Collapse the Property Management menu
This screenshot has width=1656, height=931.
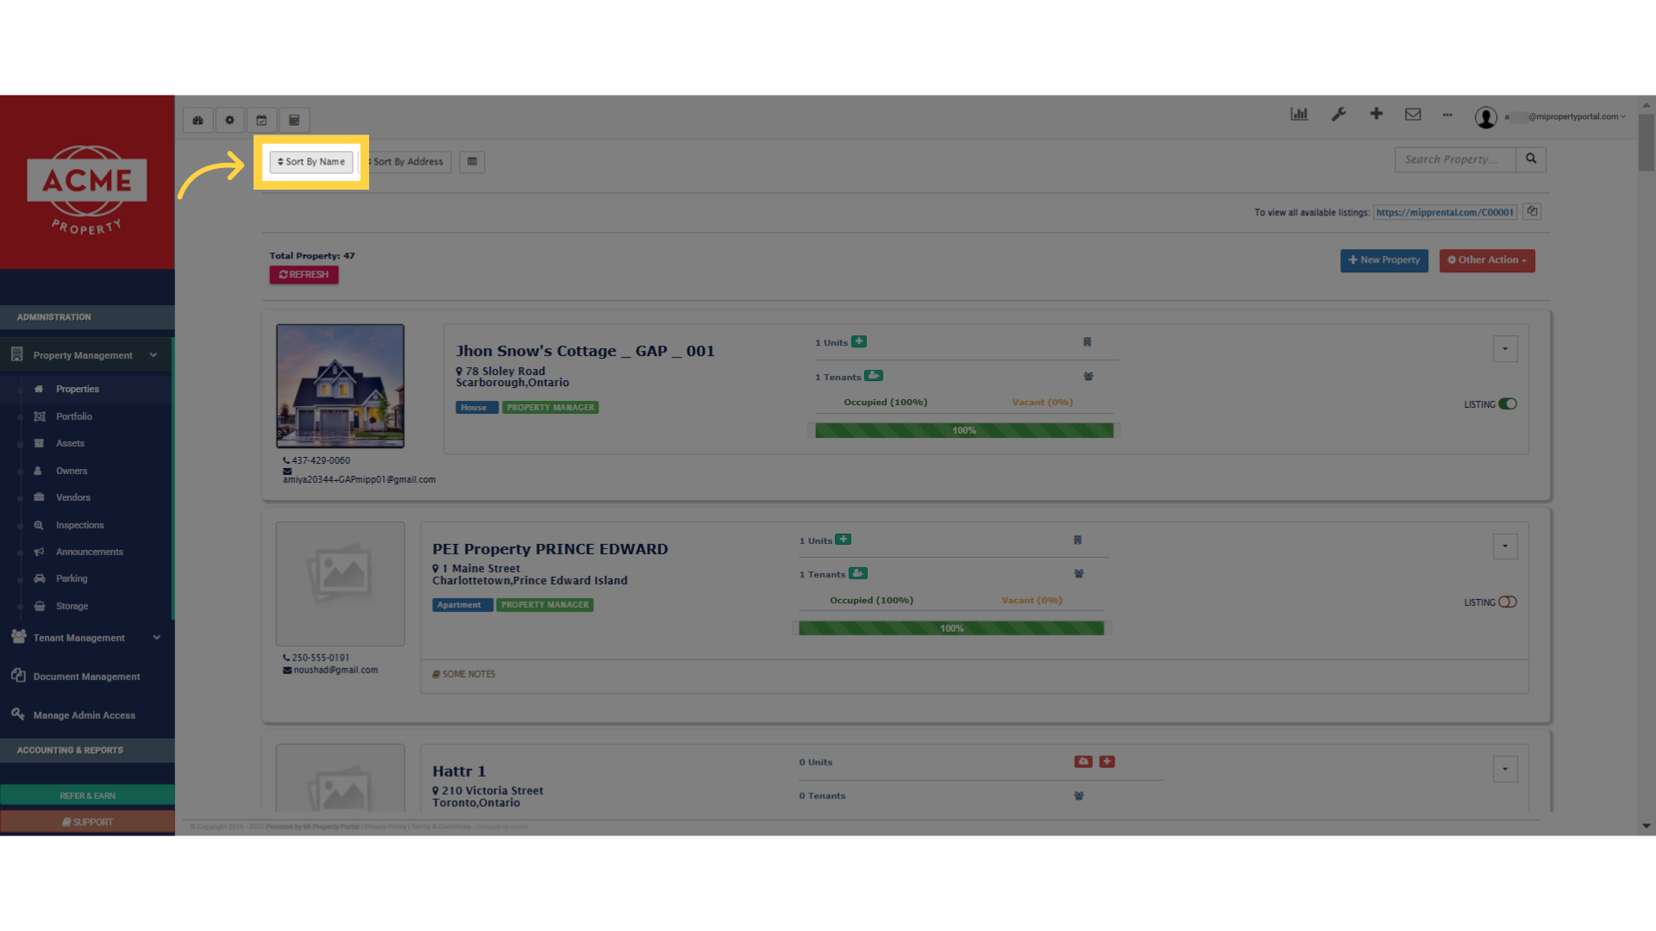click(x=86, y=355)
